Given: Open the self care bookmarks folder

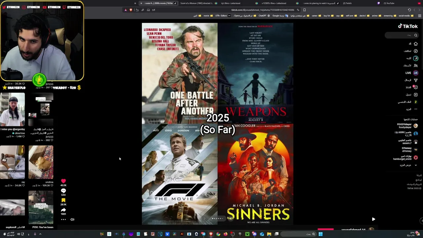Looking at the screenshot, I should tap(351, 16).
